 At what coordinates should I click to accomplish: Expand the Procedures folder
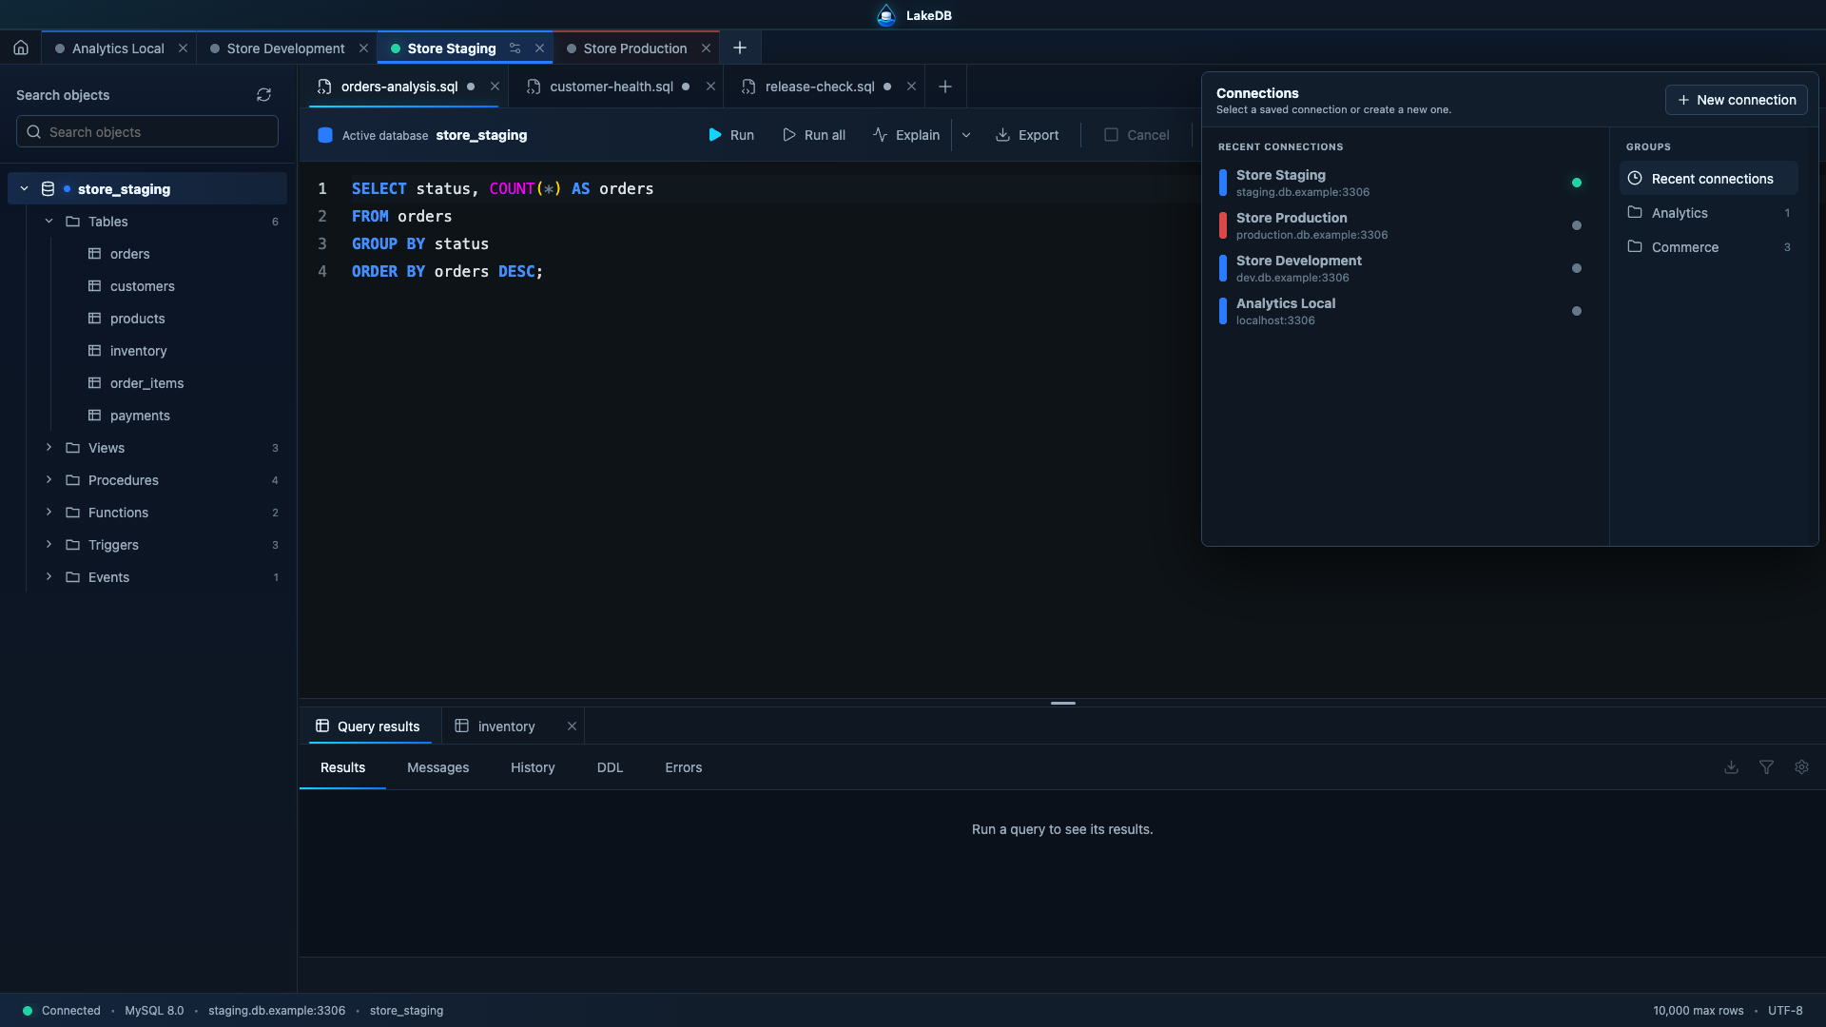point(49,480)
